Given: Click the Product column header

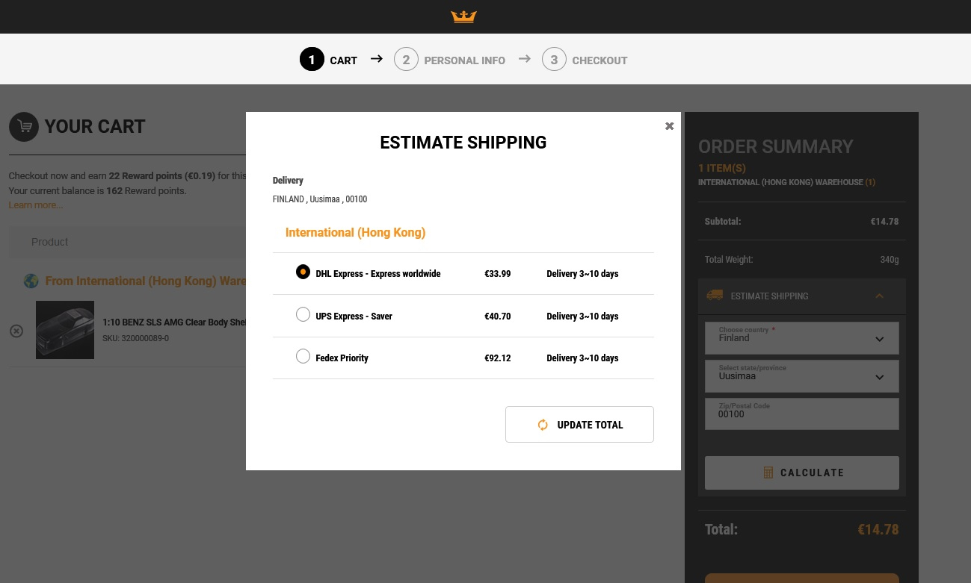Looking at the screenshot, I should [49, 242].
